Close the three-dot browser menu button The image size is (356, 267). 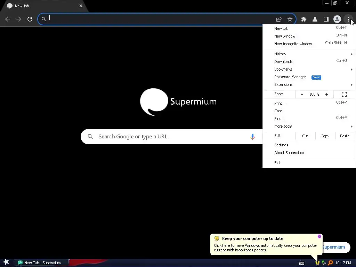pyautogui.click(x=348, y=19)
